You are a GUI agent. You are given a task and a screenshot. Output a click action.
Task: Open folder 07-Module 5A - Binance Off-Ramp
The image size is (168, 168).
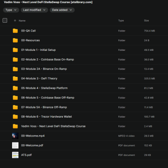click(44, 107)
